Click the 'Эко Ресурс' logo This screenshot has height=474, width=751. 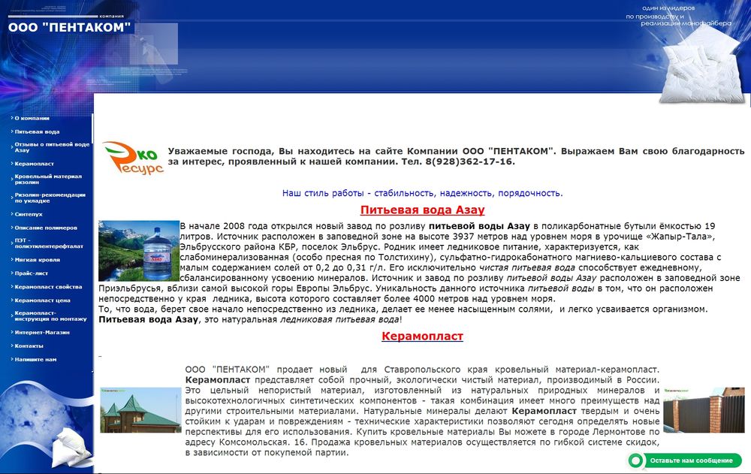point(133,158)
